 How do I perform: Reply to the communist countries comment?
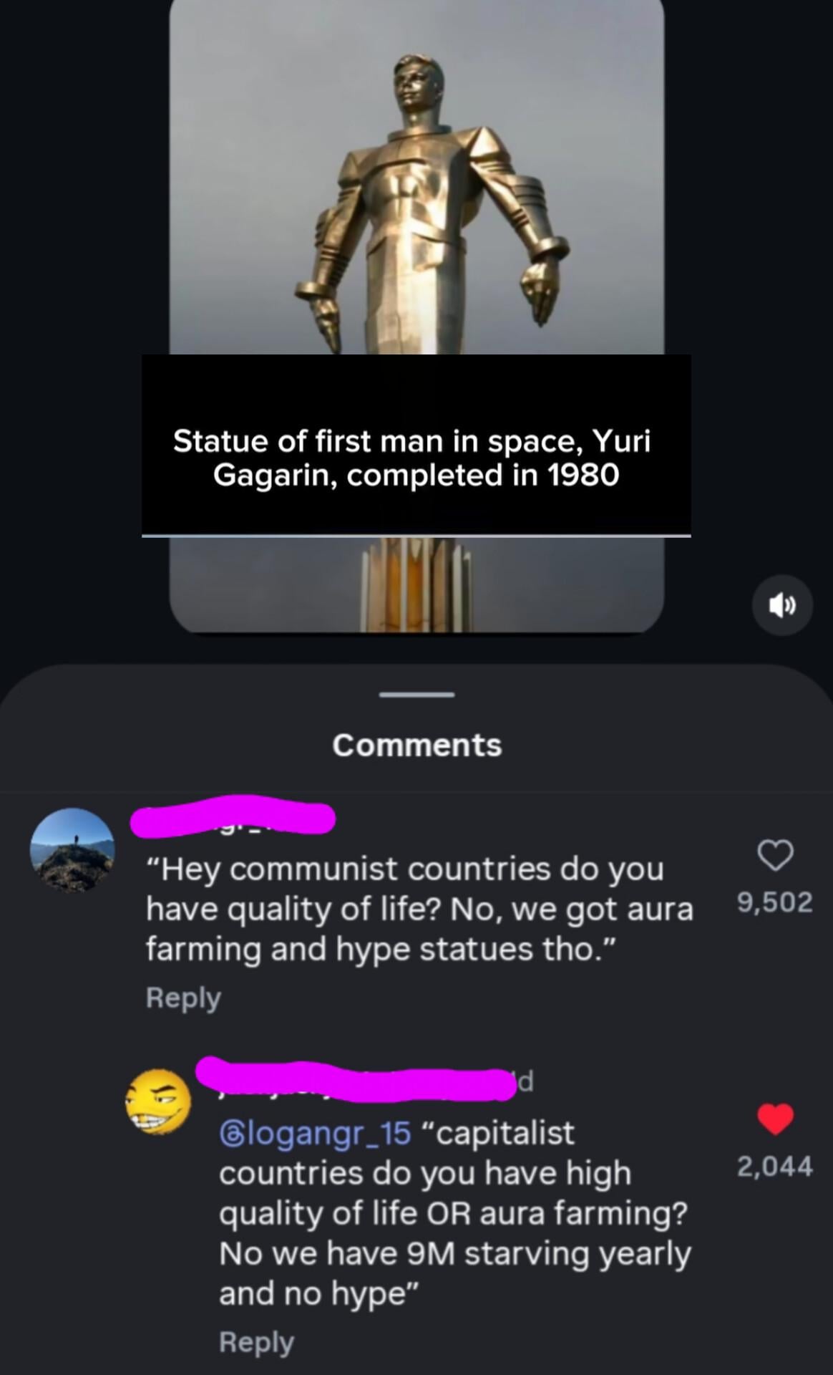click(183, 998)
